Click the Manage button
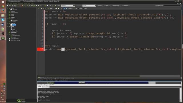The height and width of the screenshot is (103, 183). pyautogui.click(x=100, y=6)
